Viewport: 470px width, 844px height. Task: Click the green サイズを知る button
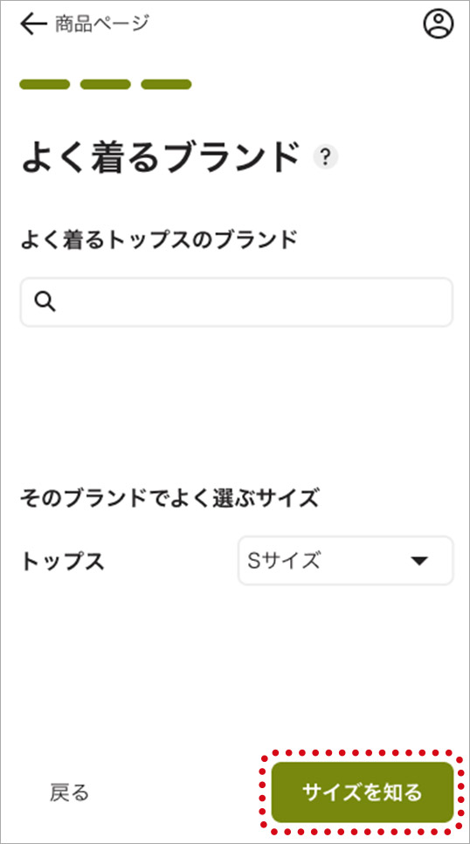[x=363, y=792]
